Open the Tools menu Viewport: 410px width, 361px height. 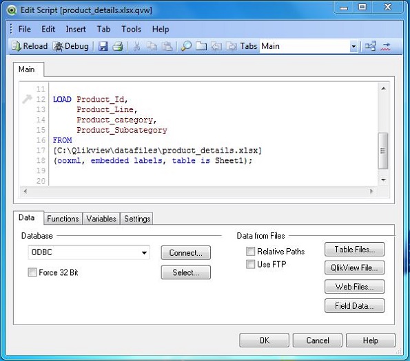(131, 29)
